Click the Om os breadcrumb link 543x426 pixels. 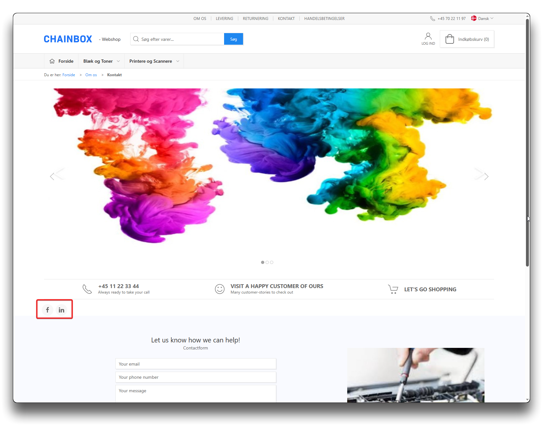tap(91, 75)
